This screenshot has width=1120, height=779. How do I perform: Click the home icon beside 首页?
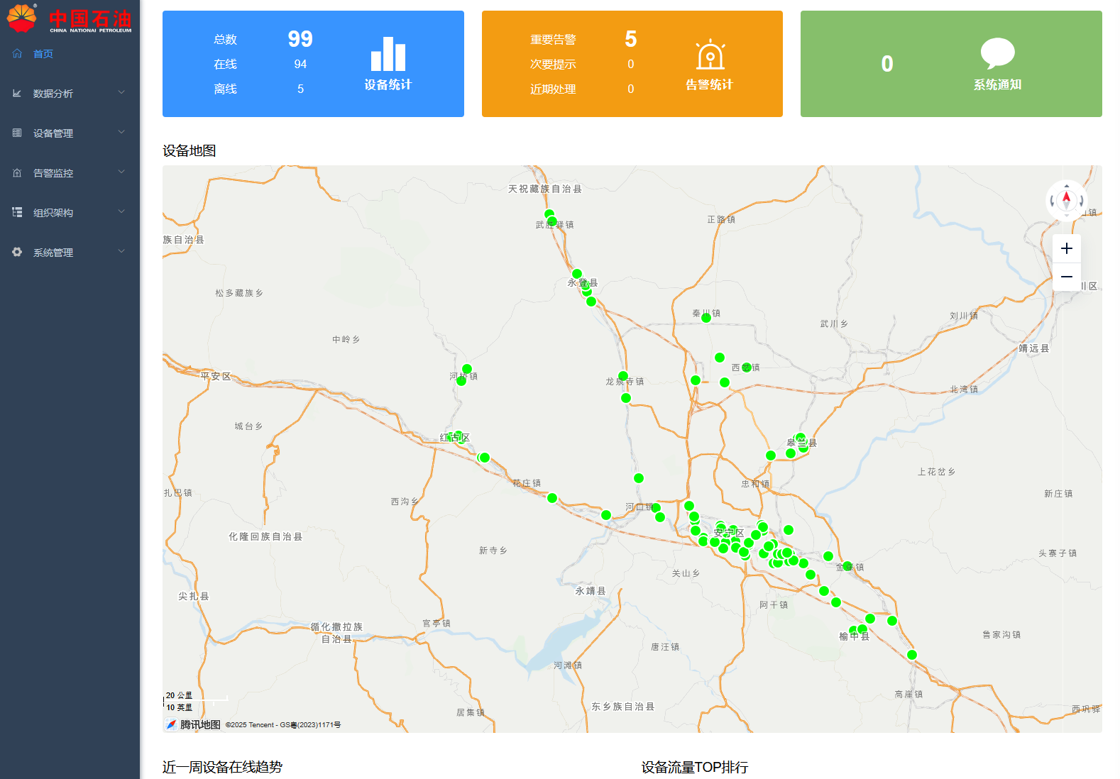tap(17, 53)
